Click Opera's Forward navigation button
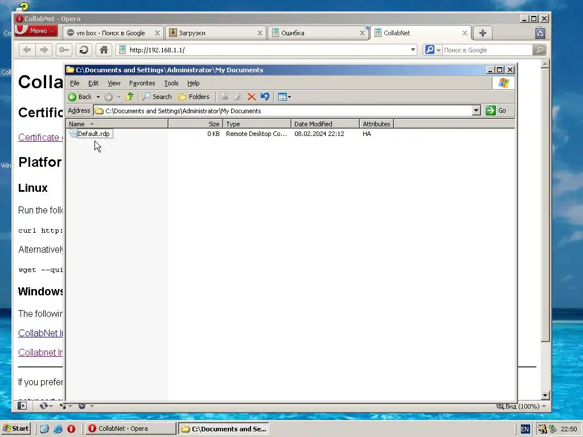The width and height of the screenshot is (583, 437). click(44, 50)
